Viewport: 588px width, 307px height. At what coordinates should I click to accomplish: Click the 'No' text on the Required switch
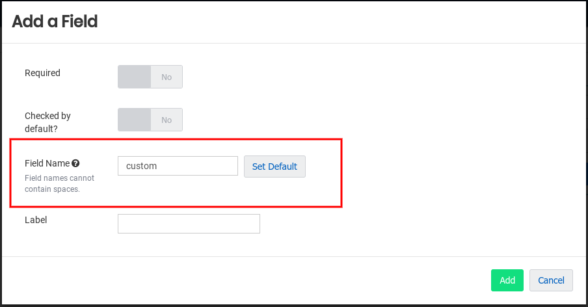[167, 77]
